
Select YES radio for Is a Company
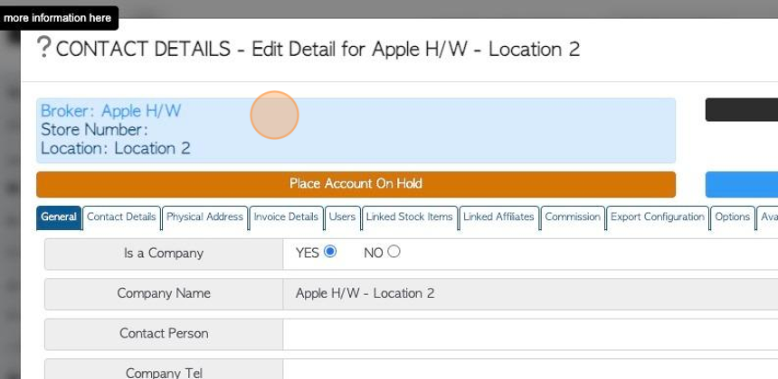coord(330,252)
